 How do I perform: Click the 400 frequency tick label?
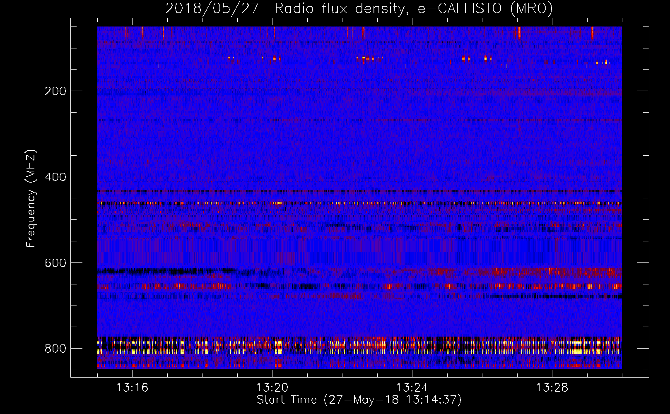coord(55,177)
